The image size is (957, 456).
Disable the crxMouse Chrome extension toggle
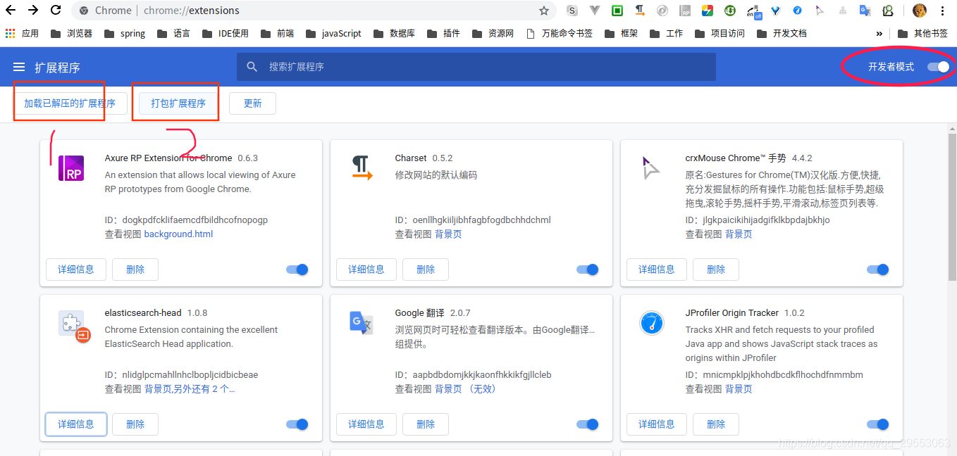click(x=877, y=270)
